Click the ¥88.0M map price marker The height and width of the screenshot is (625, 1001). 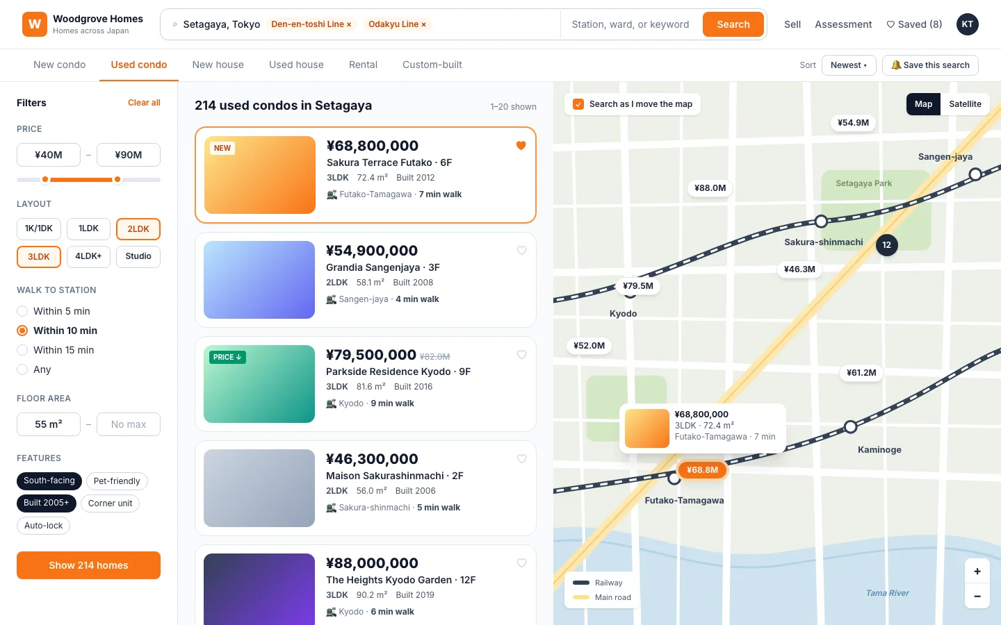(x=710, y=187)
